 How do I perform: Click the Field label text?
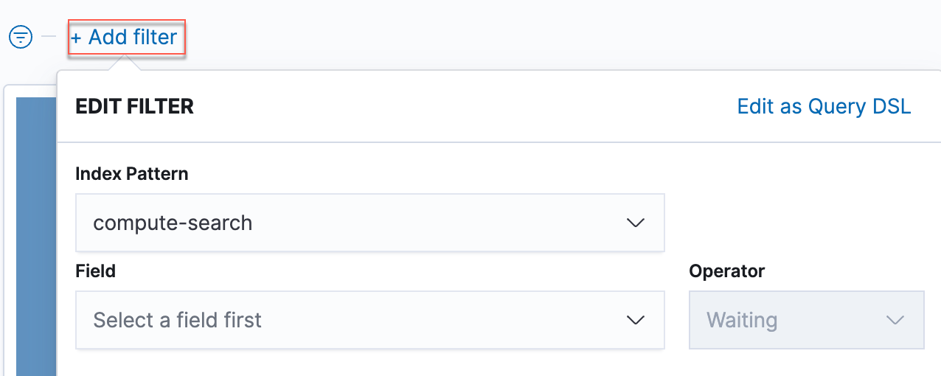pyautogui.click(x=96, y=271)
